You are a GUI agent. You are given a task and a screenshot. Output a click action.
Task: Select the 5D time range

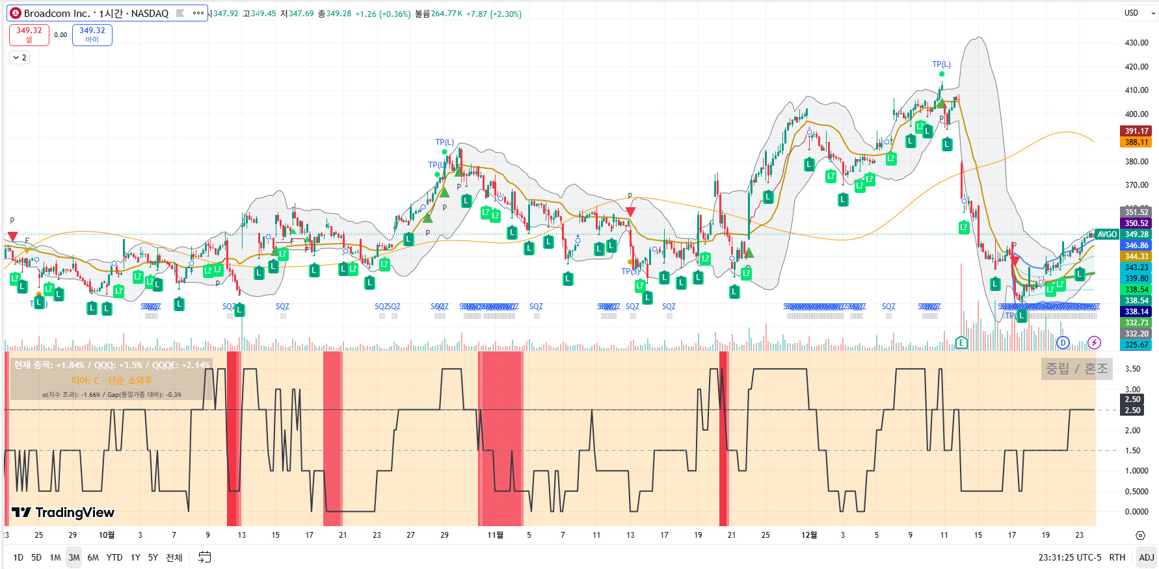point(36,557)
